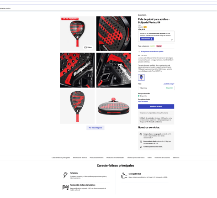Screen dimensions: 217x198
Task: Click the returns arrows icon under Nuestros servicios
Action: point(141,147)
